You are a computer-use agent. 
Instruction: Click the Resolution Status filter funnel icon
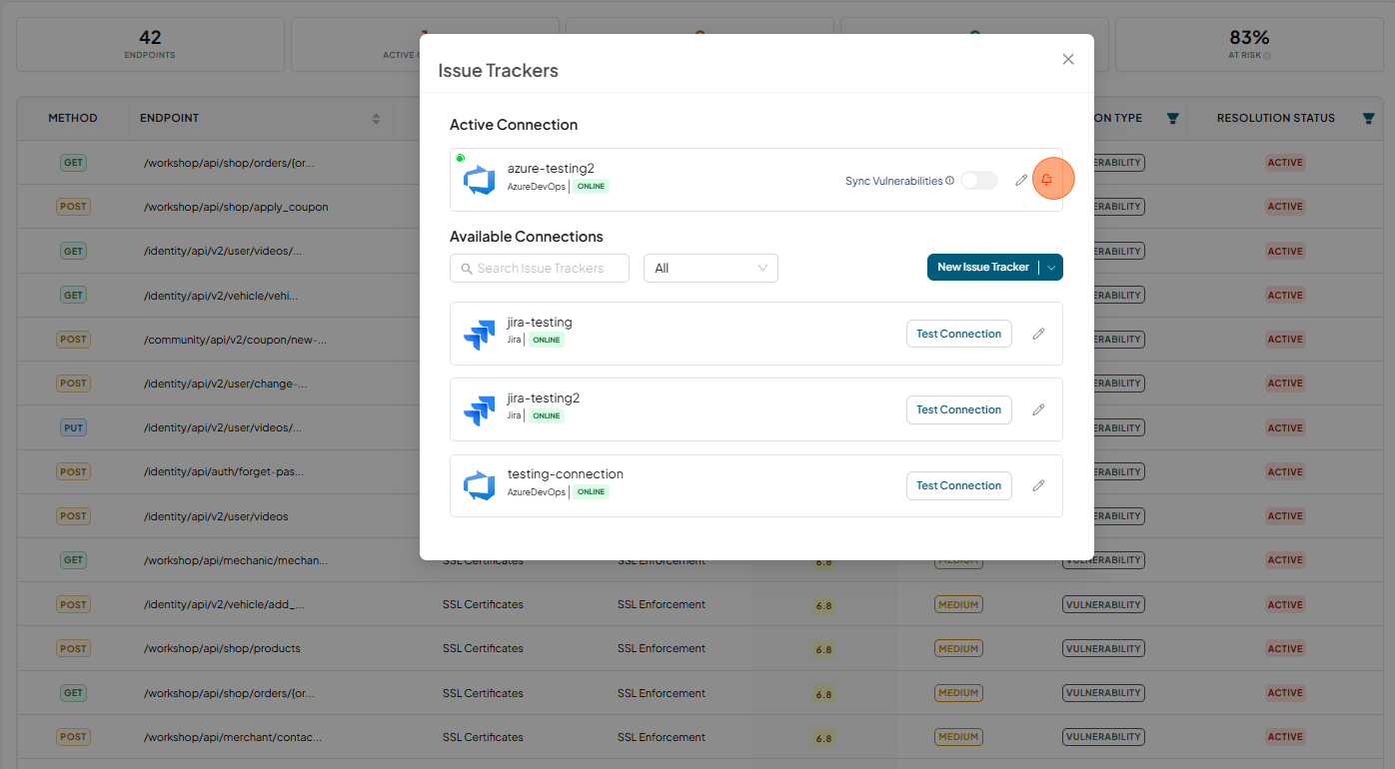pyautogui.click(x=1368, y=118)
